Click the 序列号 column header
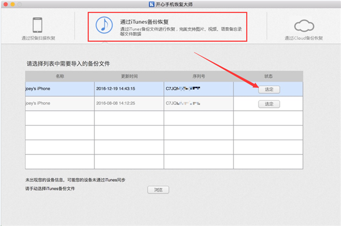341x226 pixels. point(198,76)
